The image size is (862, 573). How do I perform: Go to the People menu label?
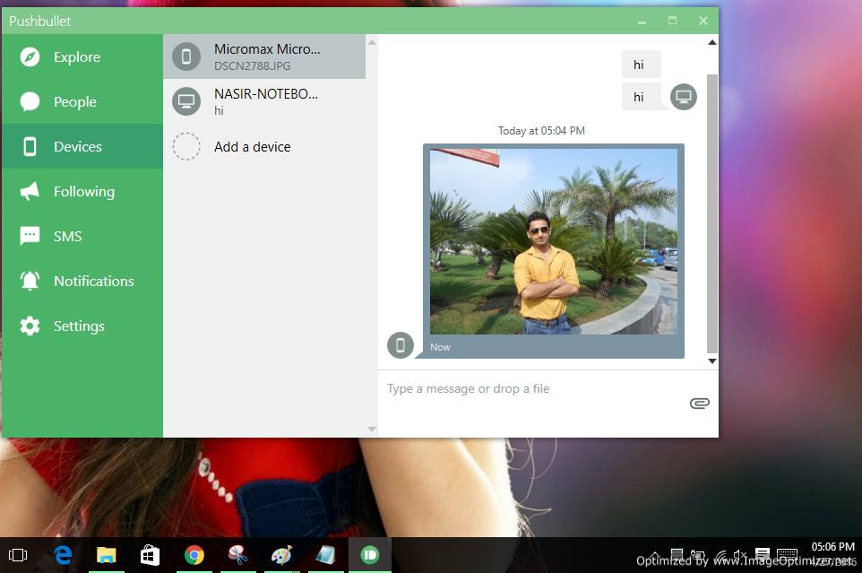pos(74,102)
